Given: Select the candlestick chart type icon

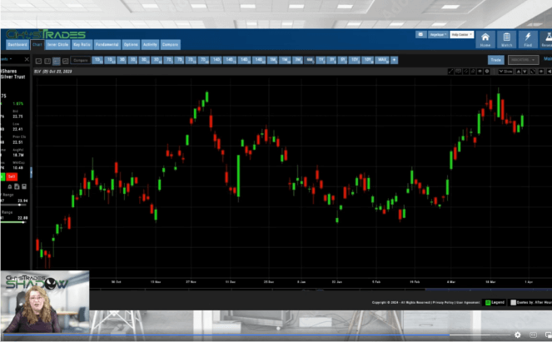Looking at the screenshot, I should pos(56,61).
